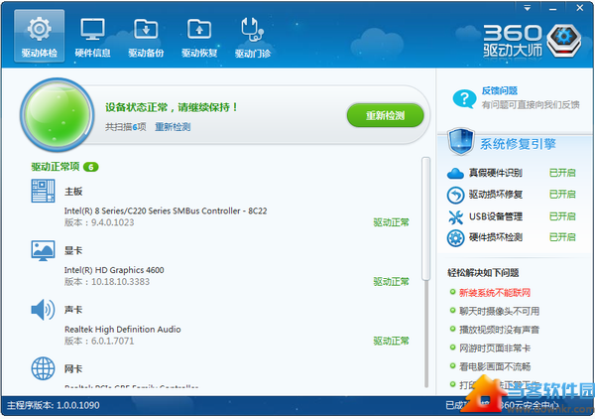Open 新装系统不能联网 help link

point(495,293)
